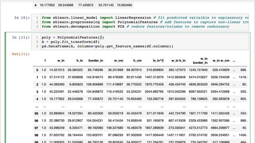Click value 4946.294755 in row 2
The image size is (255, 143).
point(220,85)
